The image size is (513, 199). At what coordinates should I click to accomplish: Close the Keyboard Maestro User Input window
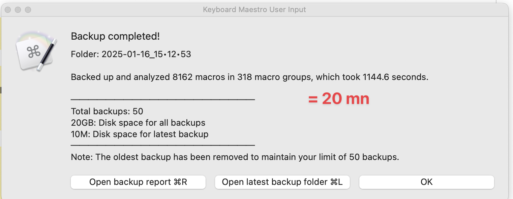click(x=8, y=10)
